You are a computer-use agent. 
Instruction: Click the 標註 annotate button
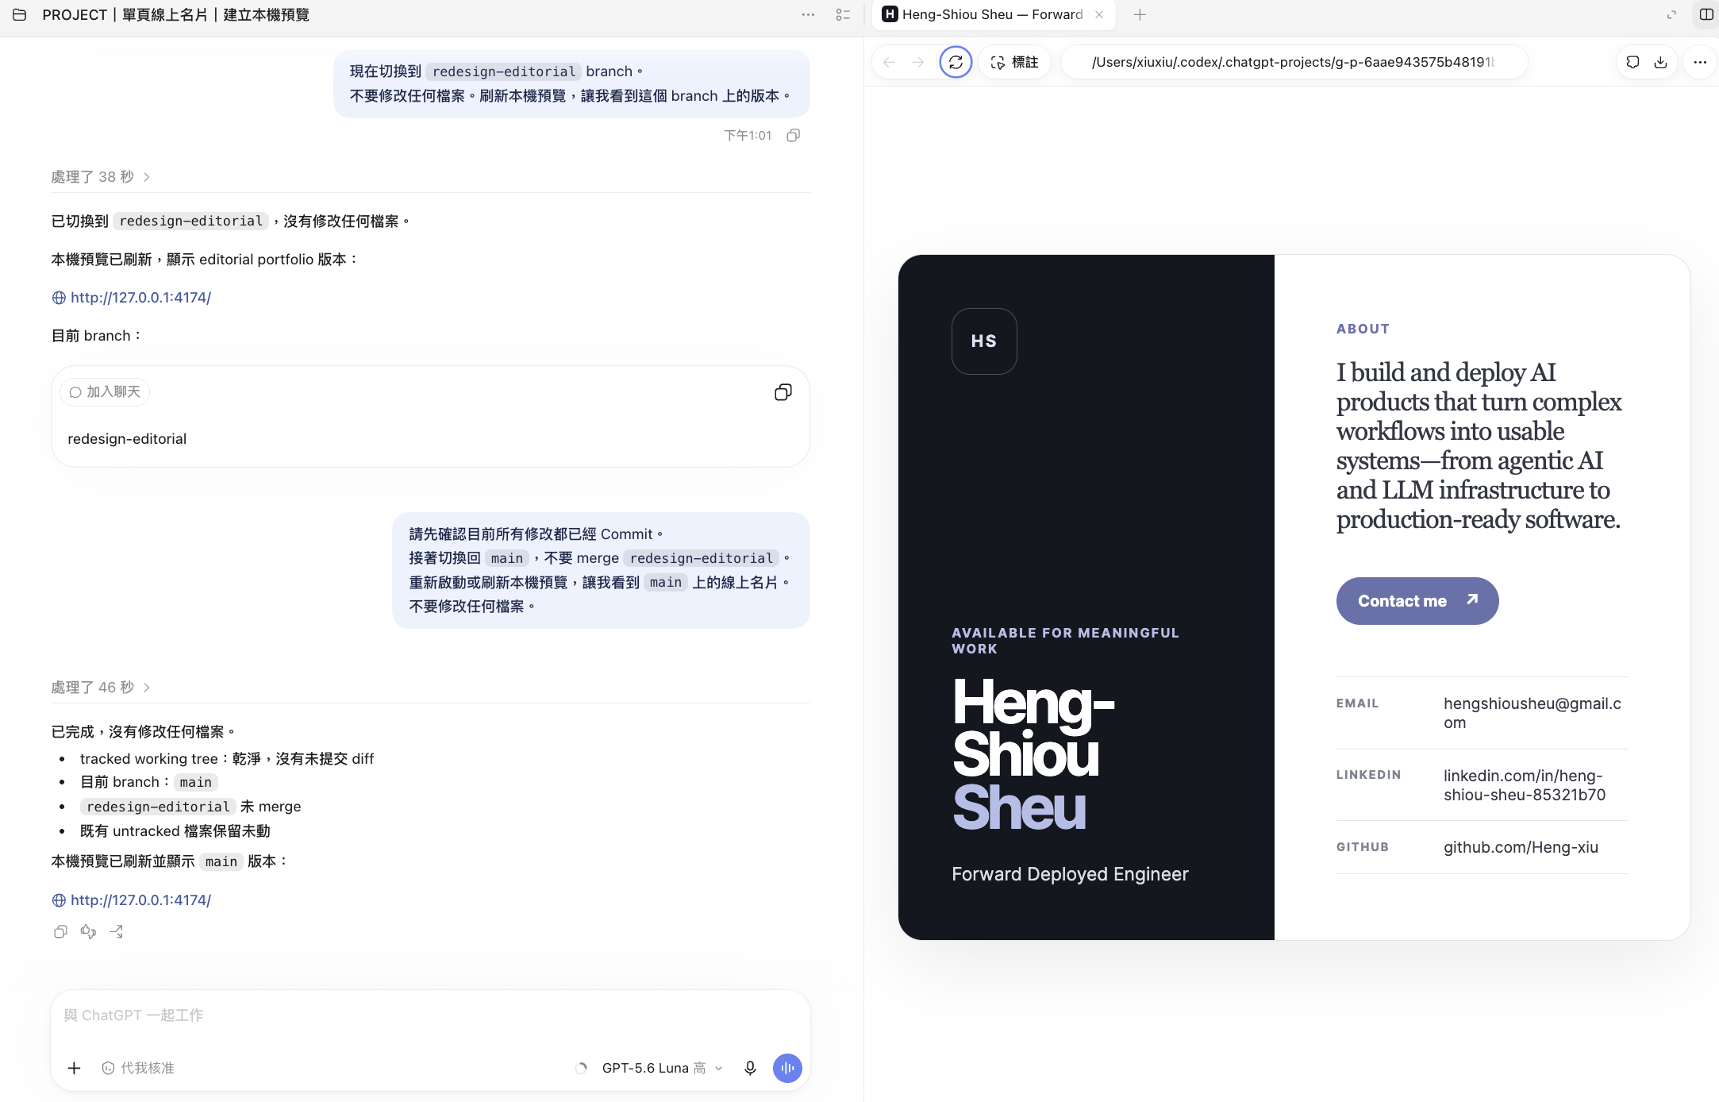point(1014,62)
